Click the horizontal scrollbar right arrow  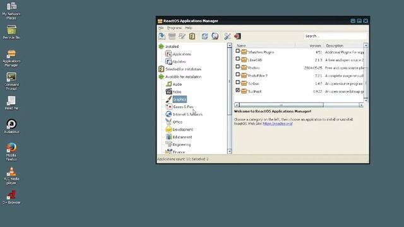click(x=361, y=105)
